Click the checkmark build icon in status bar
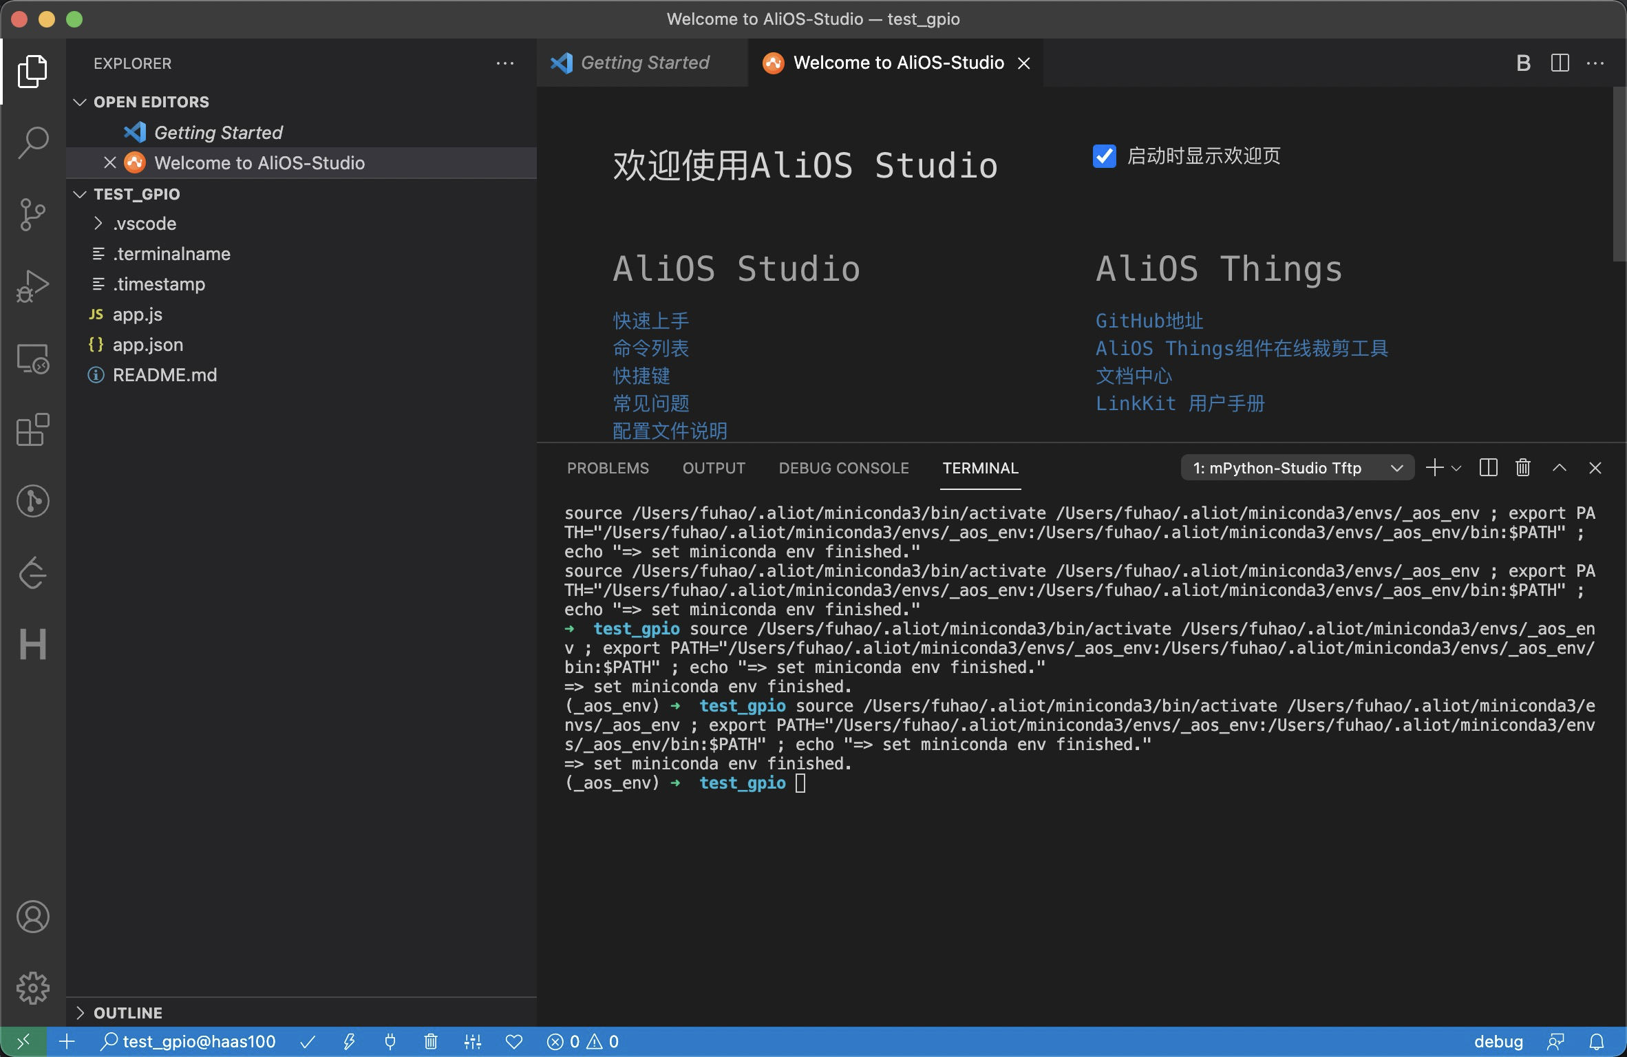The width and height of the screenshot is (1627, 1057). coord(308,1042)
